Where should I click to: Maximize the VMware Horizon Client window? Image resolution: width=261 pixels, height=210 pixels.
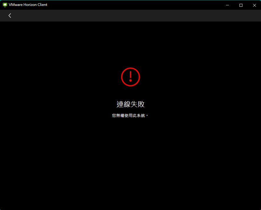(241, 5)
